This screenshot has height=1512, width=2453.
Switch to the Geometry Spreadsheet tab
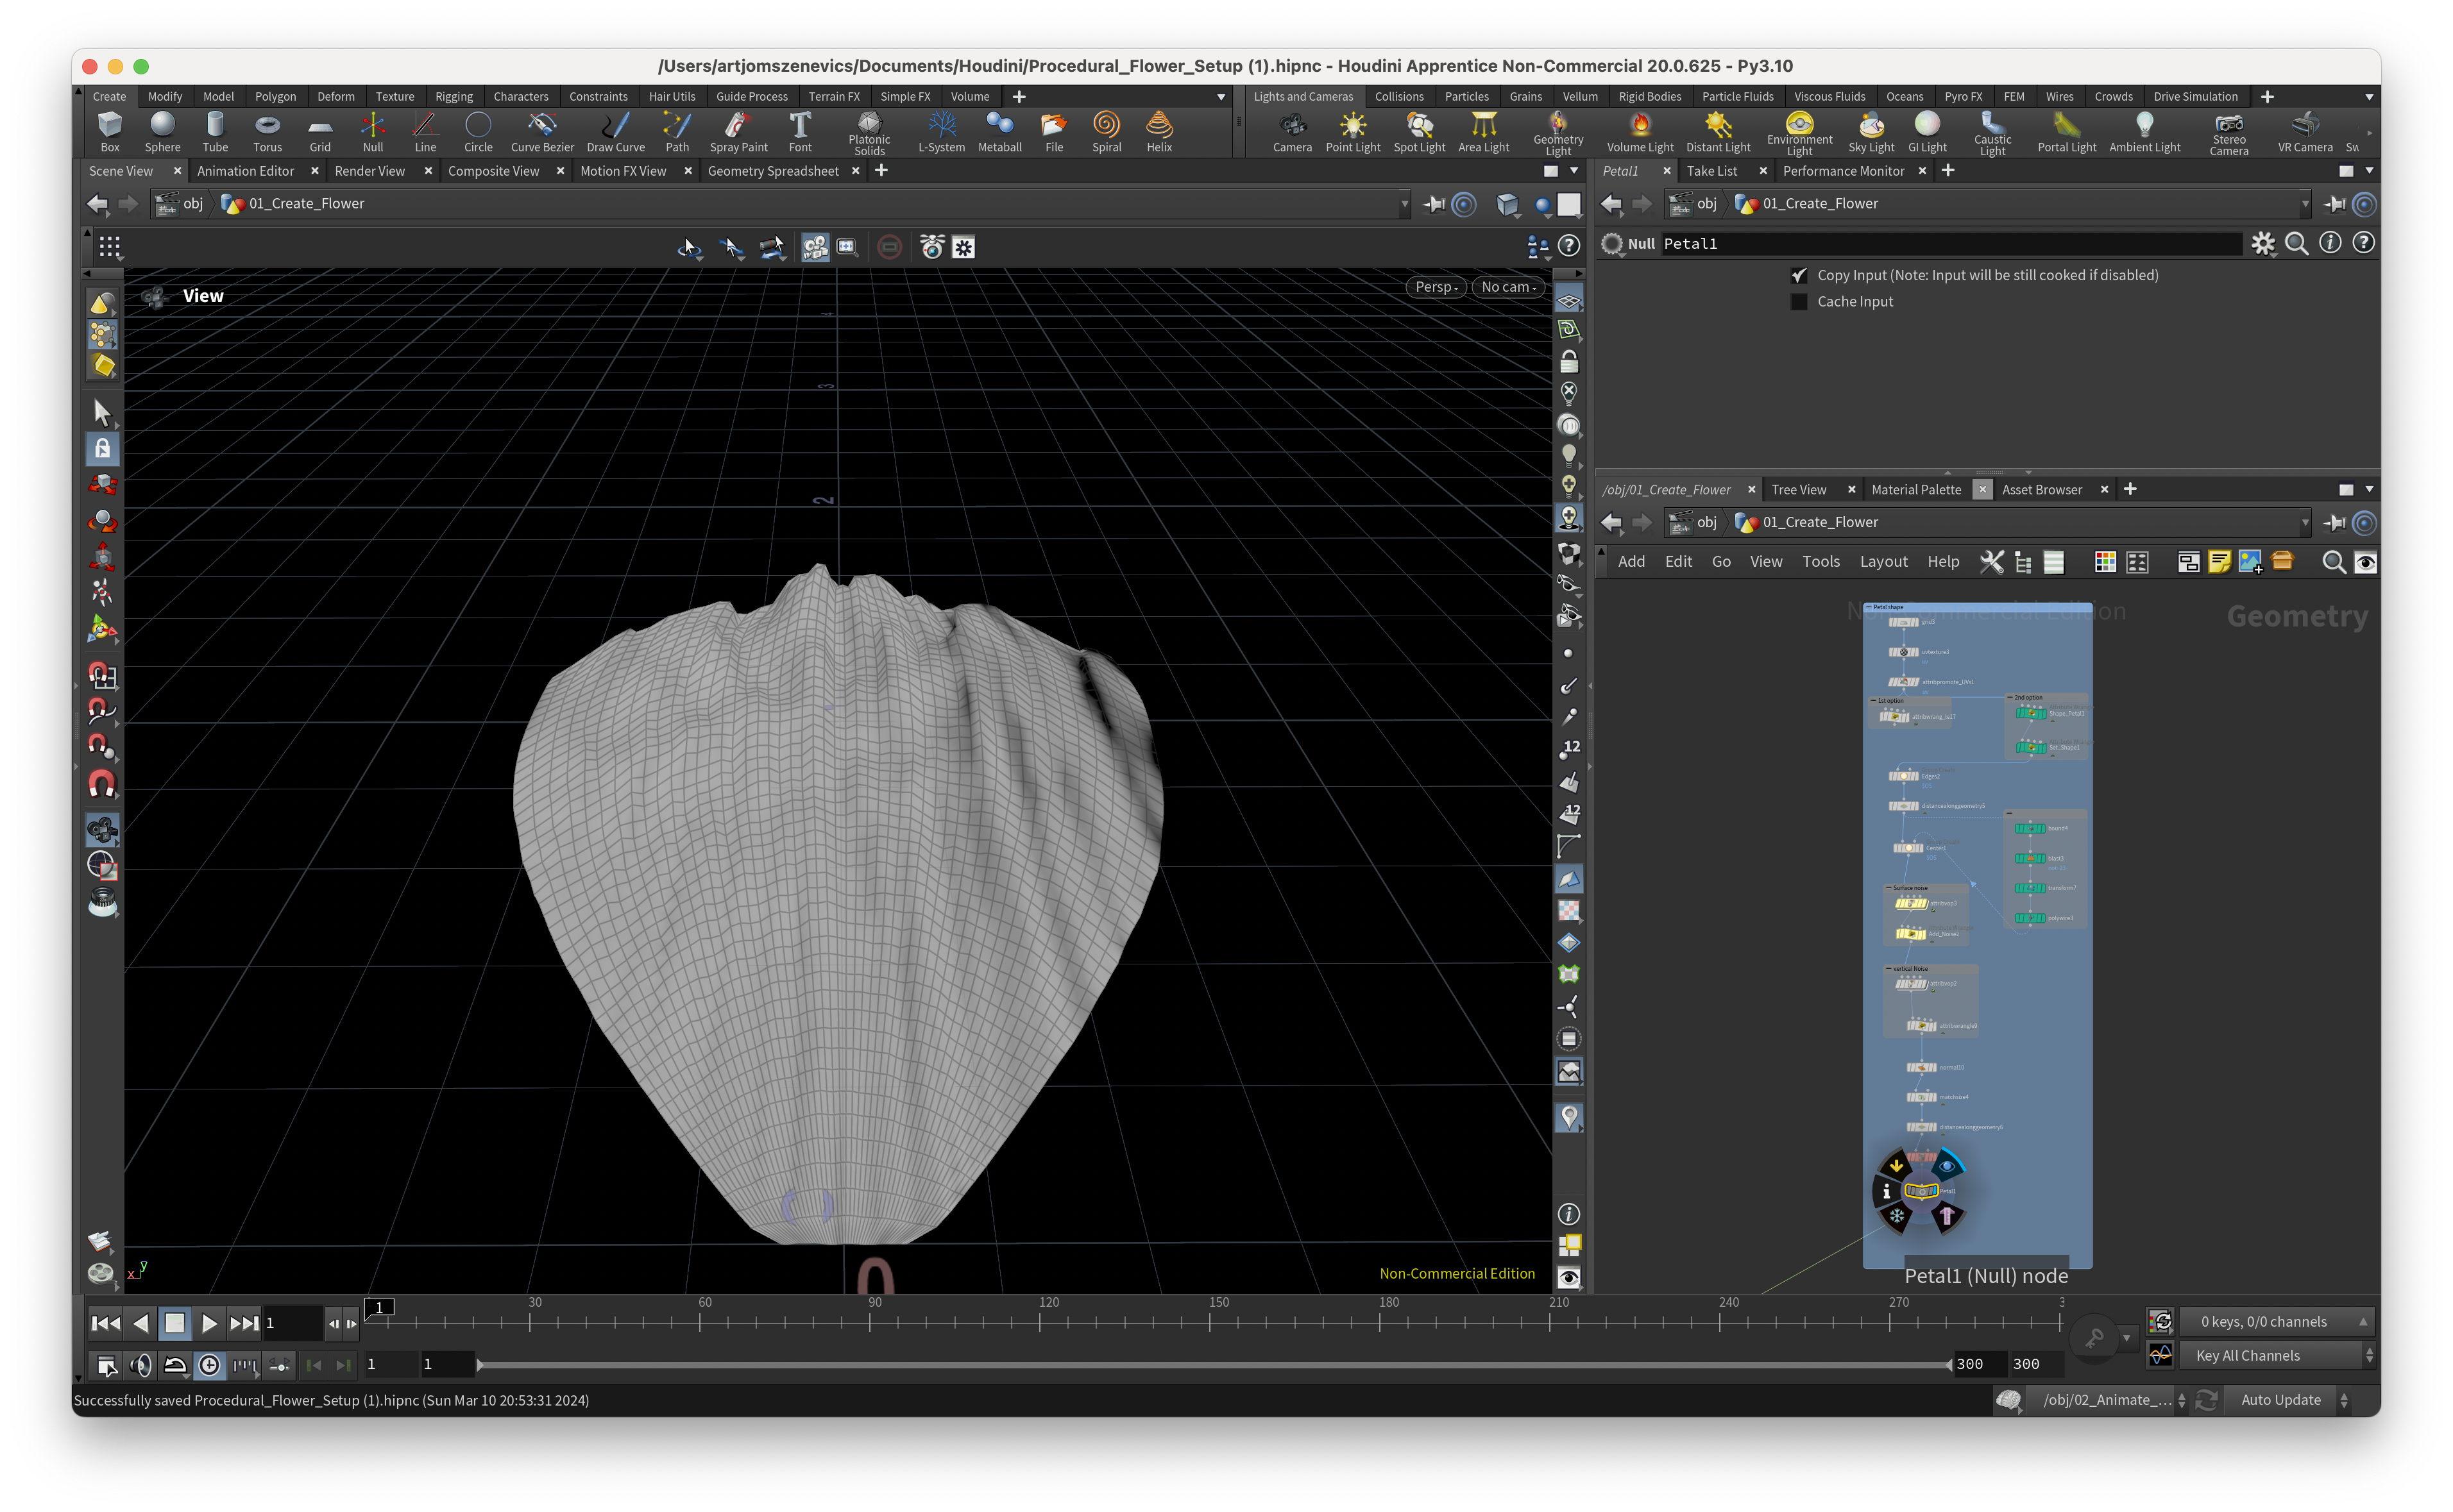(772, 171)
